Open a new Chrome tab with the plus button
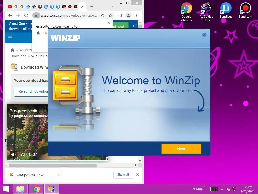Image resolution: width=258 pixels, height=194 pixels. tap(92, 7)
